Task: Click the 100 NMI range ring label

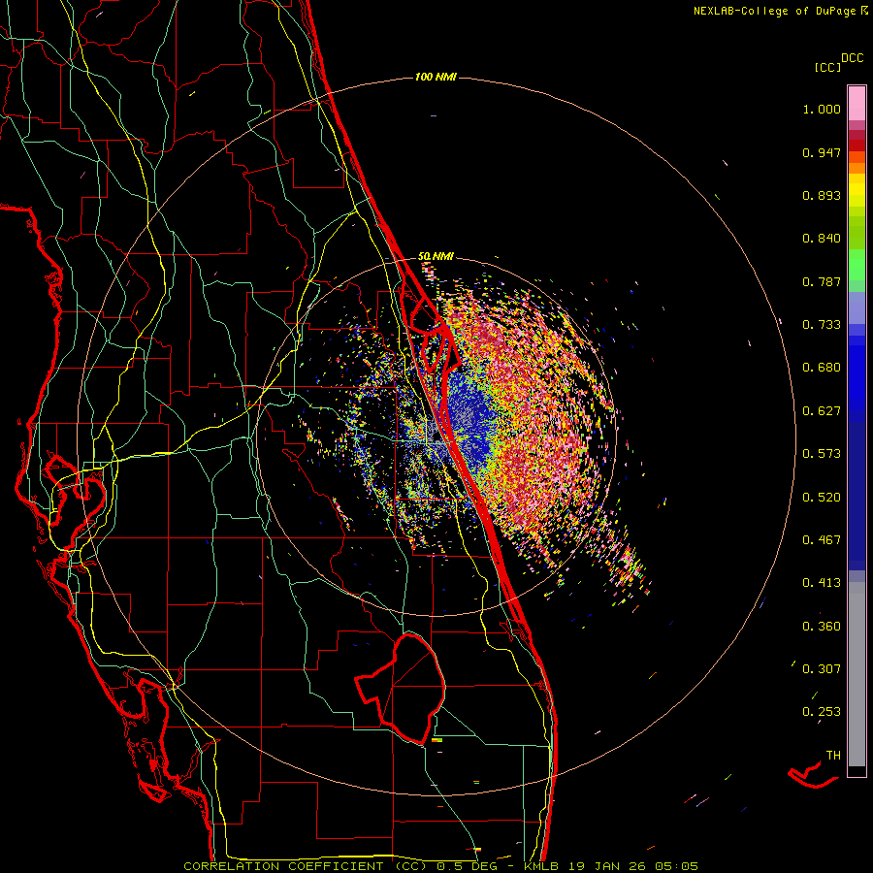Action: (436, 77)
